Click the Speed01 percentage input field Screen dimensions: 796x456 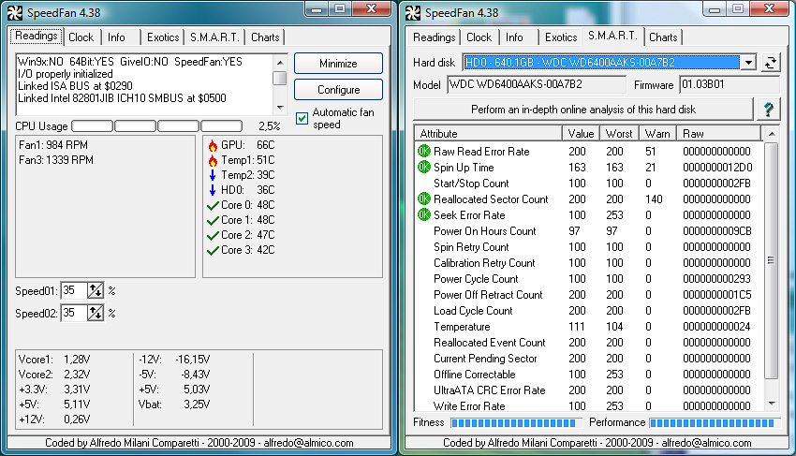point(74,290)
